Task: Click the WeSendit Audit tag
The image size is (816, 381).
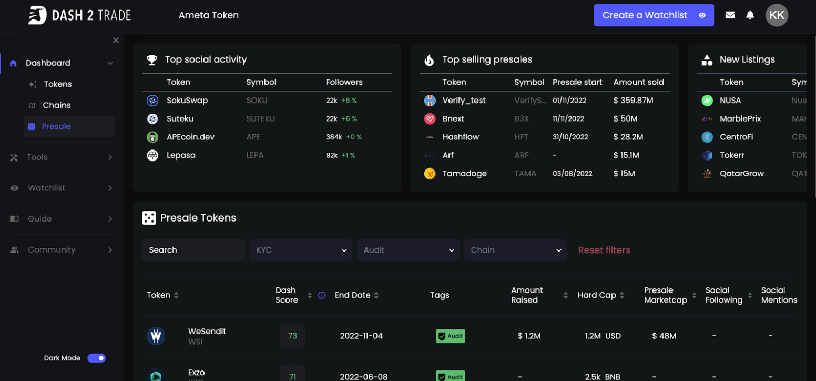Action: [x=451, y=336]
